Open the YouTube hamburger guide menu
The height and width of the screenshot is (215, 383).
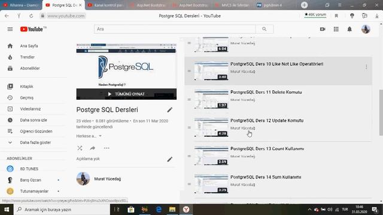click(10, 29)
